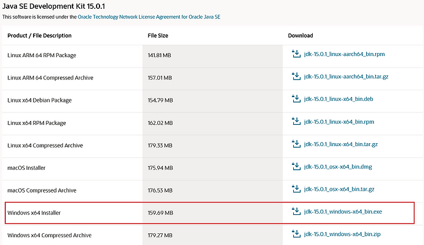Click the 179.33 MB file size cell
The width and height of the screenshot is (424, 245).
[x=213, y=146]
